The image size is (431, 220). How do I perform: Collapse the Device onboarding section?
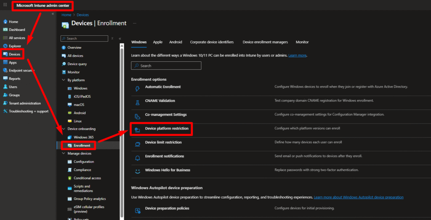click(64, 129)
